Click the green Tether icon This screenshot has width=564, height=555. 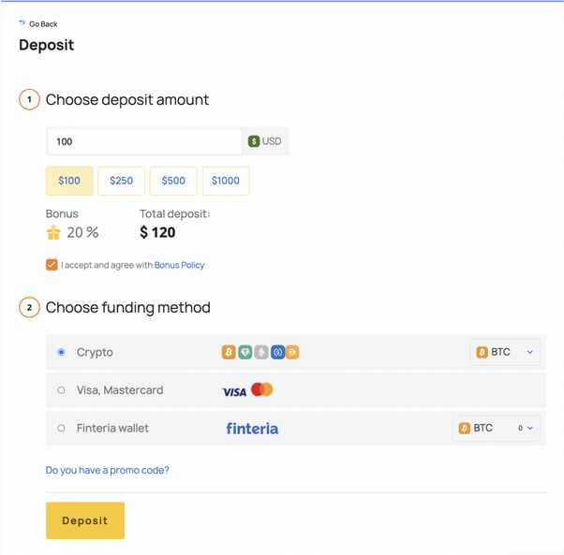[x=245, y=352]
